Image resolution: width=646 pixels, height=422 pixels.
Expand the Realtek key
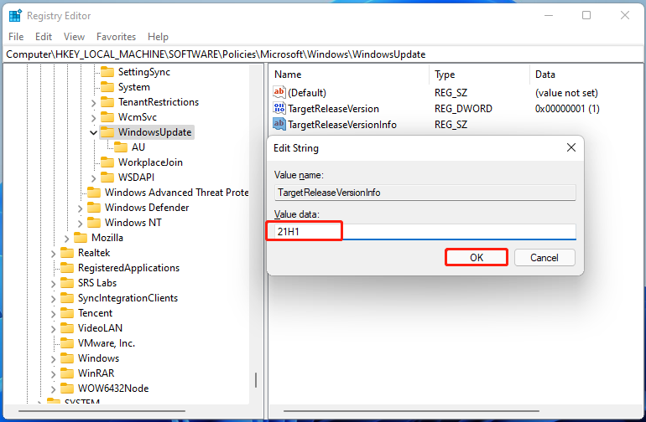[x=53, y=254]
